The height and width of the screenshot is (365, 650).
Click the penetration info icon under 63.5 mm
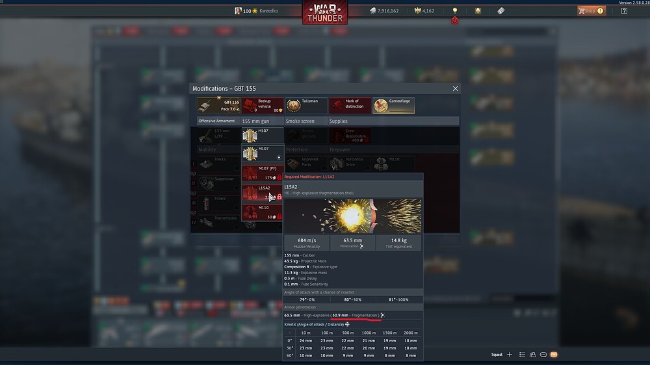pos(361,246)
